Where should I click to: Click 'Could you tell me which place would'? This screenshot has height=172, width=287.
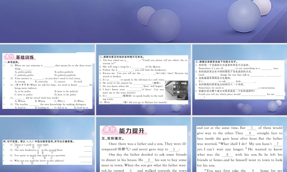tap(220, 94)
